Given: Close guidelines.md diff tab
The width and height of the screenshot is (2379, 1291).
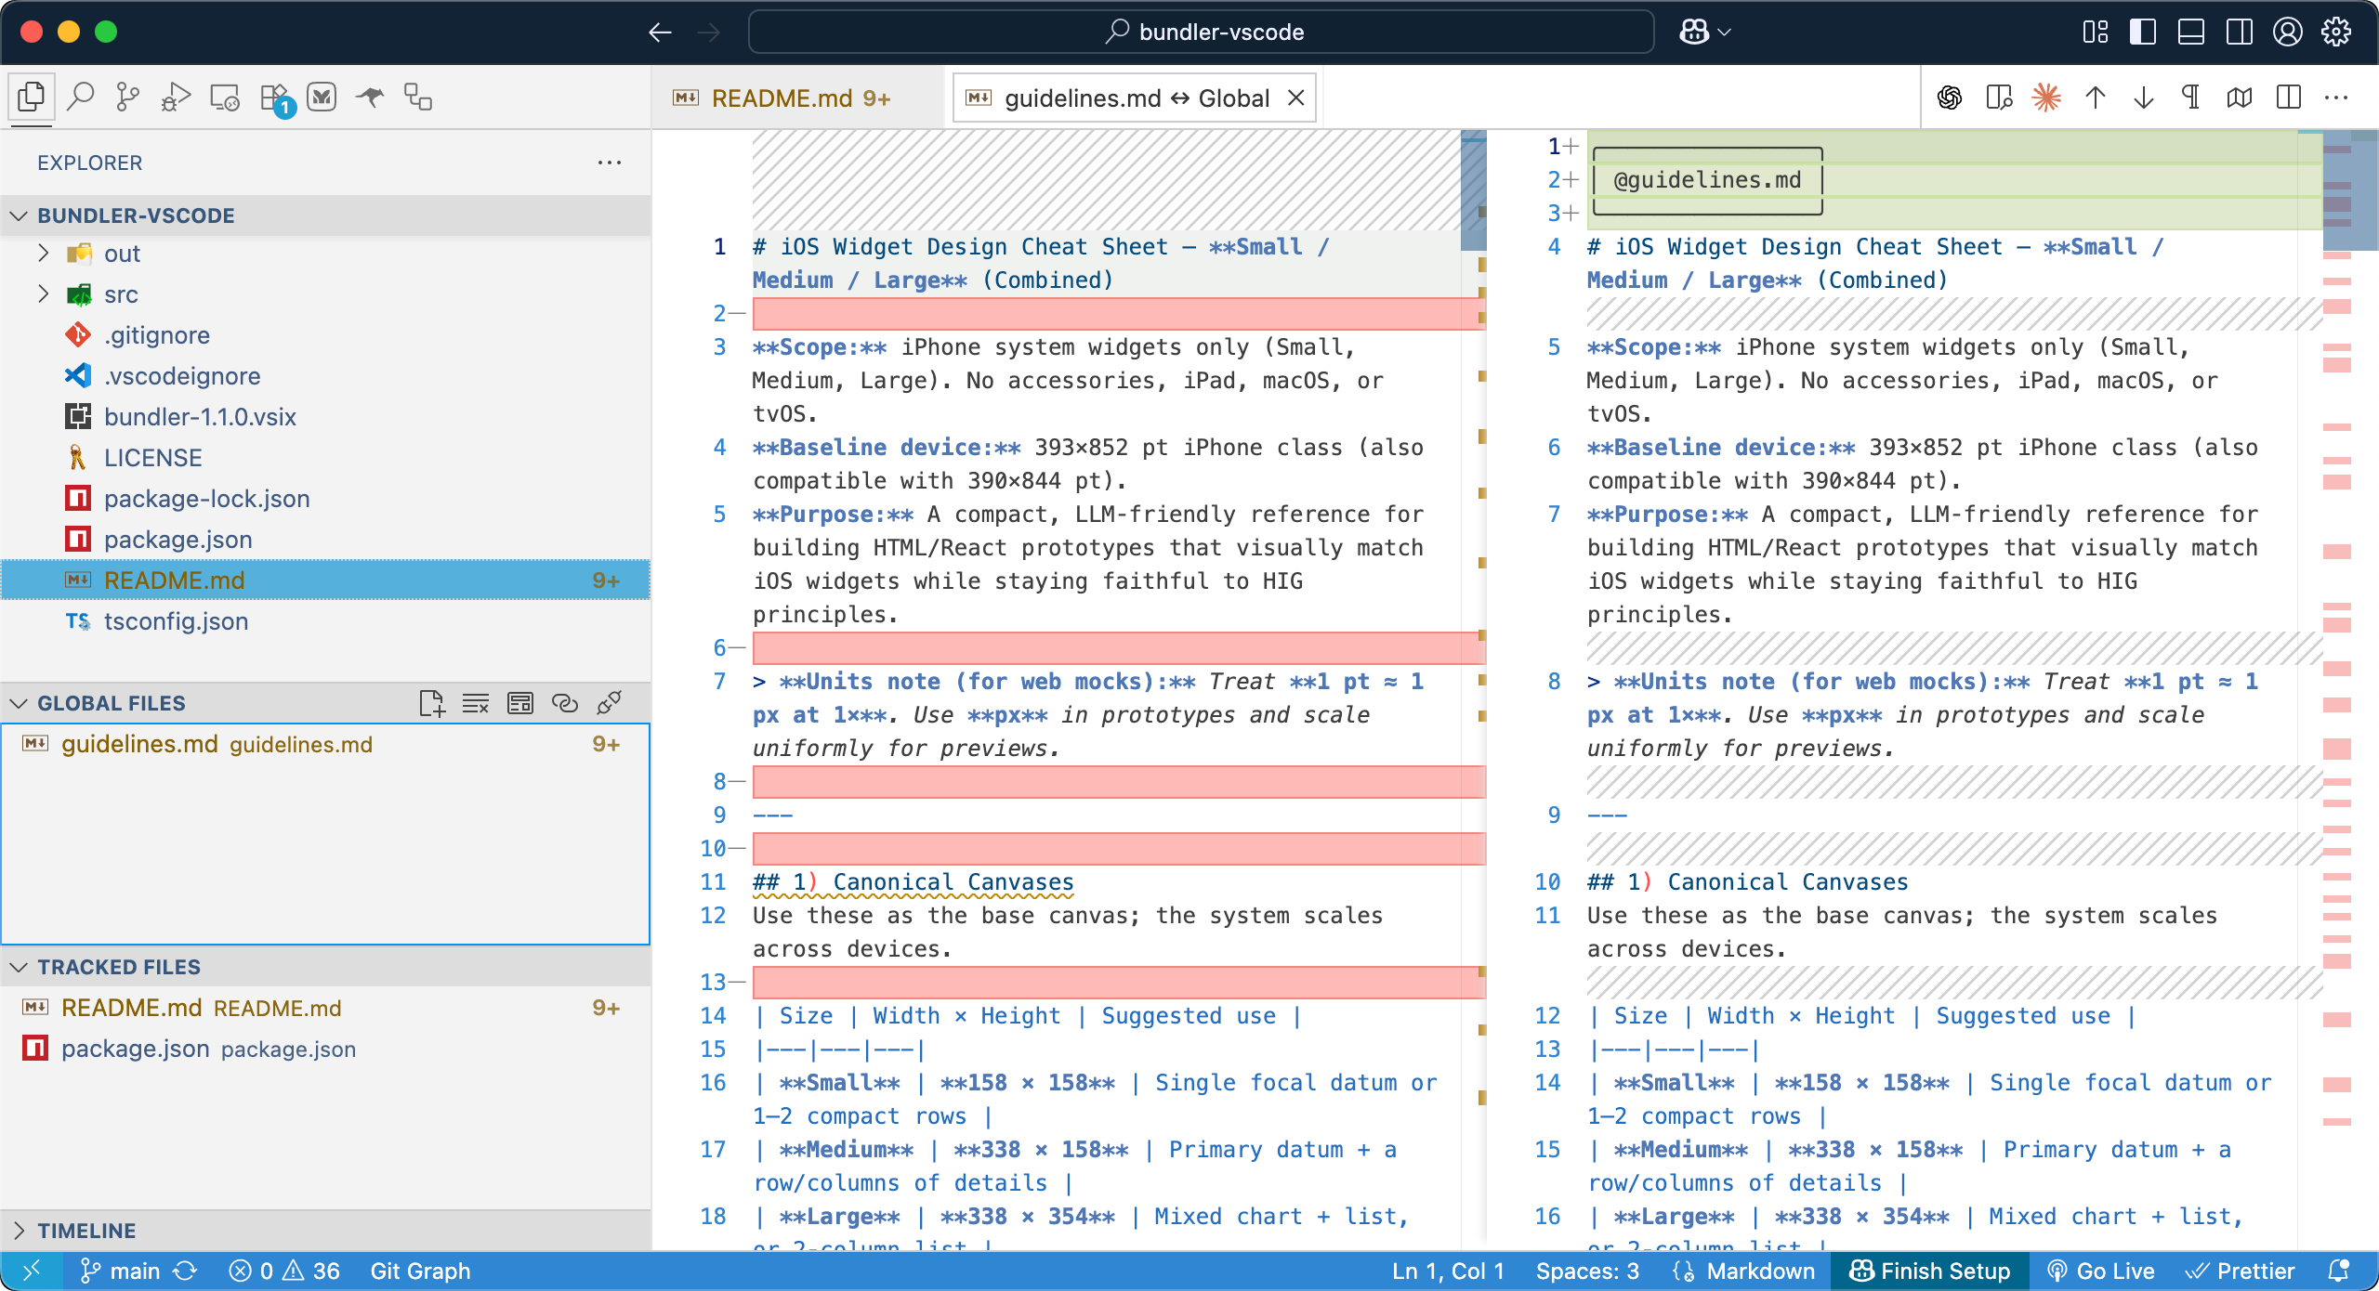Looking at the screenshot, I should [x=1296, y=98].
